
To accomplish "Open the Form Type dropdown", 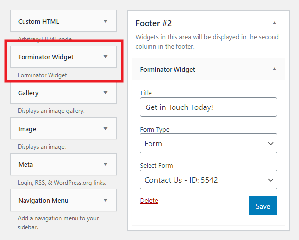I will (208, 144).
